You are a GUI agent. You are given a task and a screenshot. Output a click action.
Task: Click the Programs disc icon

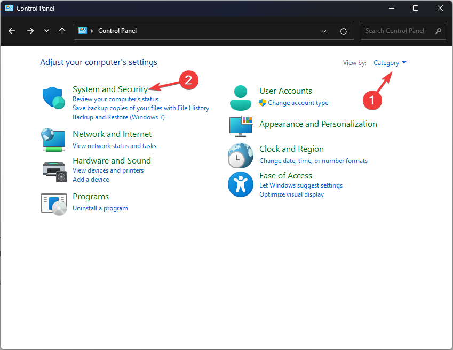(54, 204)
